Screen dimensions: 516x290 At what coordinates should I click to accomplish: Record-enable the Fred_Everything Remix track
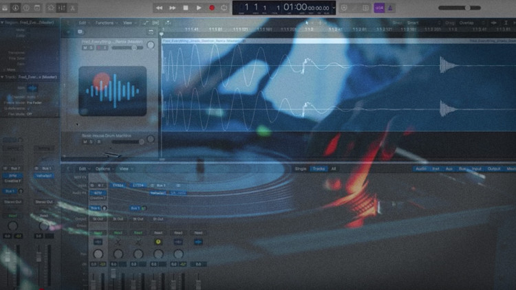click(98, 47)
